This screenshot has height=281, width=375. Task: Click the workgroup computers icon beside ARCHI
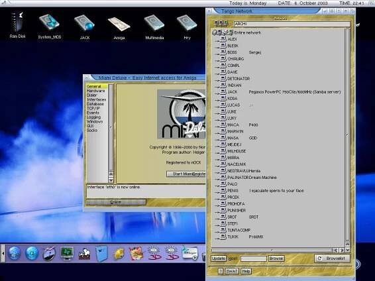(x=221, y=24)
